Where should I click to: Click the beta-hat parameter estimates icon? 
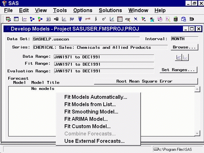[96, 19]
